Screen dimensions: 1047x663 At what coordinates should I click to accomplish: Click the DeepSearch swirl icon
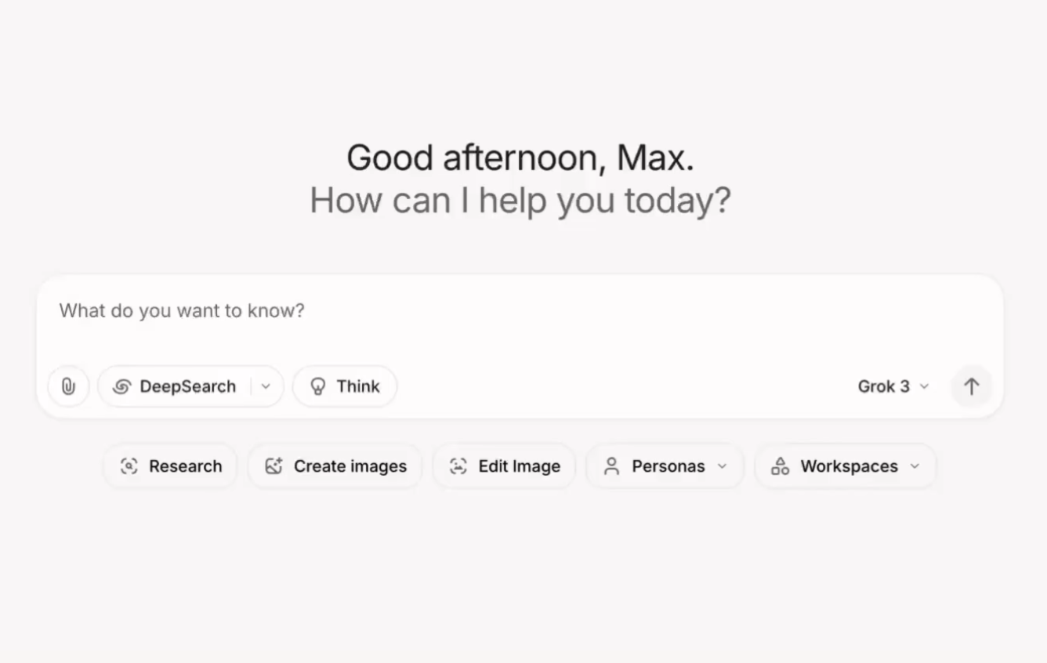(x=121, y=386)
